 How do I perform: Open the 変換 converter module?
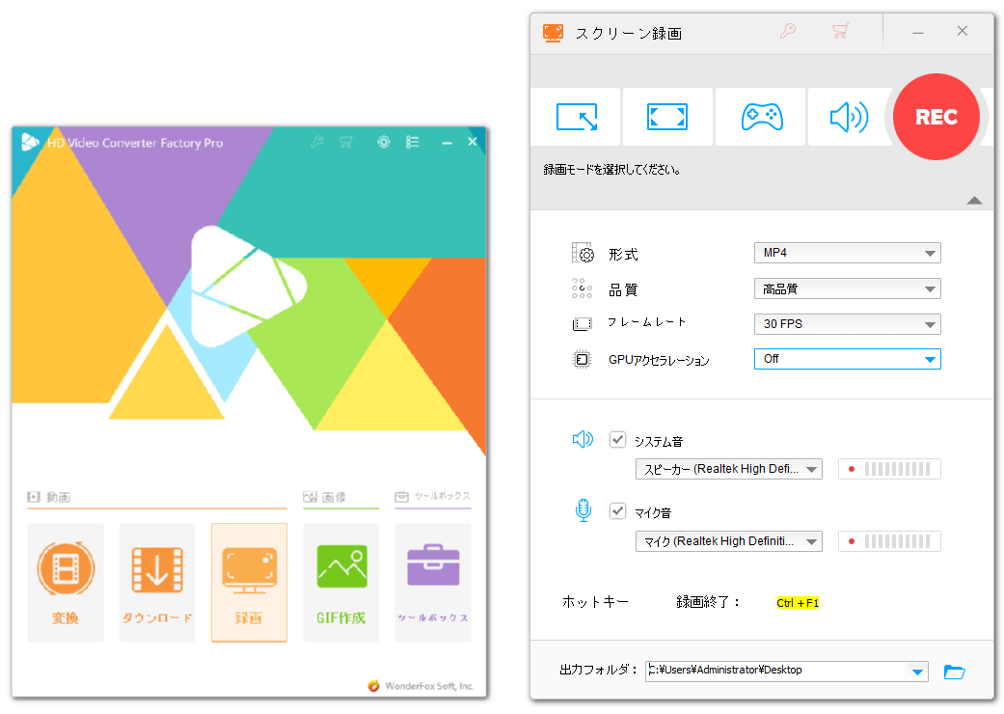click(x=66, y=583)
